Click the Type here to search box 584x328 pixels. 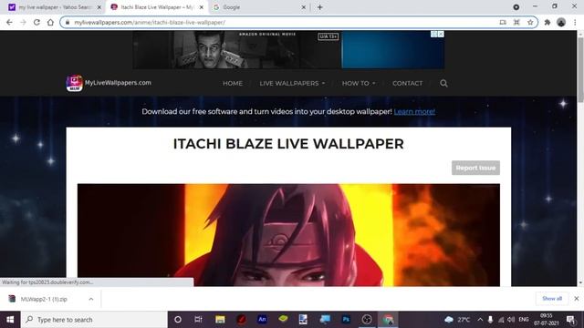(x=94, y=320)
